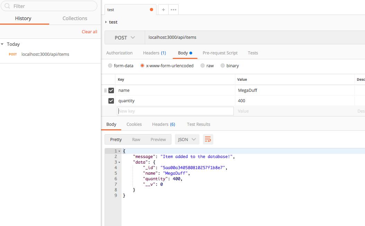Select raw body type
Viewport: 365px width, 226px height.
tap(203, 66)
